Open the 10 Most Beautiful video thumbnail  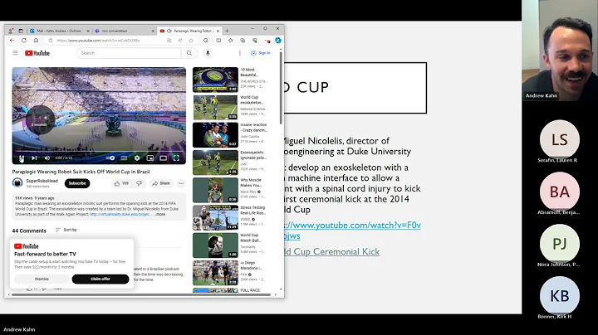[x=215, y=80]
